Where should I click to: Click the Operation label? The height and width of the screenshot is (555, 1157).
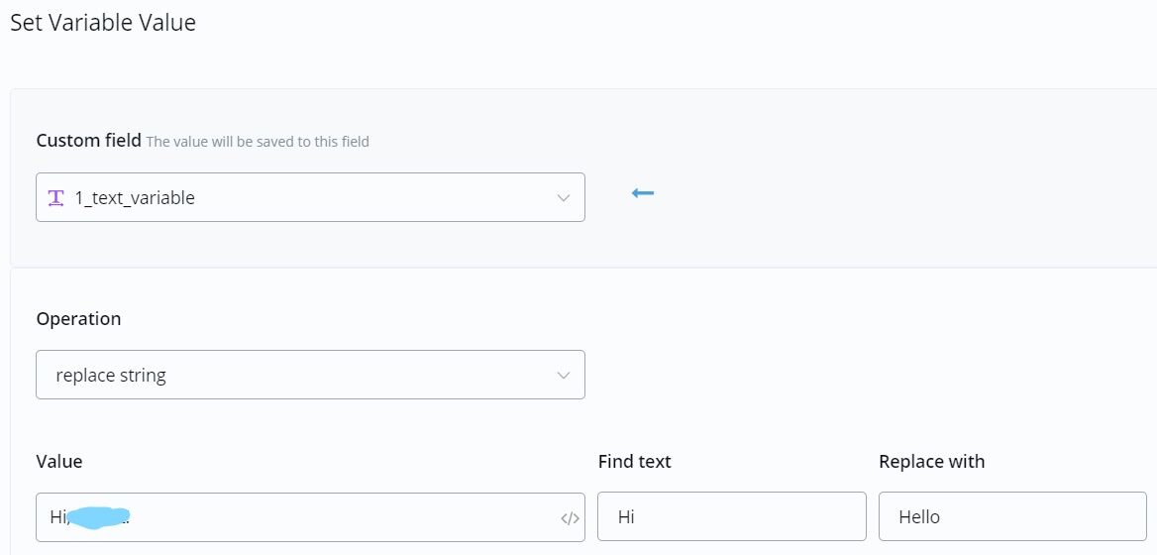[x=78, y=318]
